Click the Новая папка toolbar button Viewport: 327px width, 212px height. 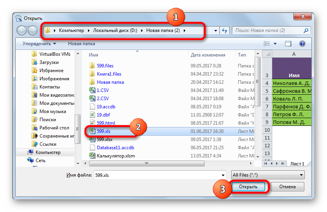[81, 44]
